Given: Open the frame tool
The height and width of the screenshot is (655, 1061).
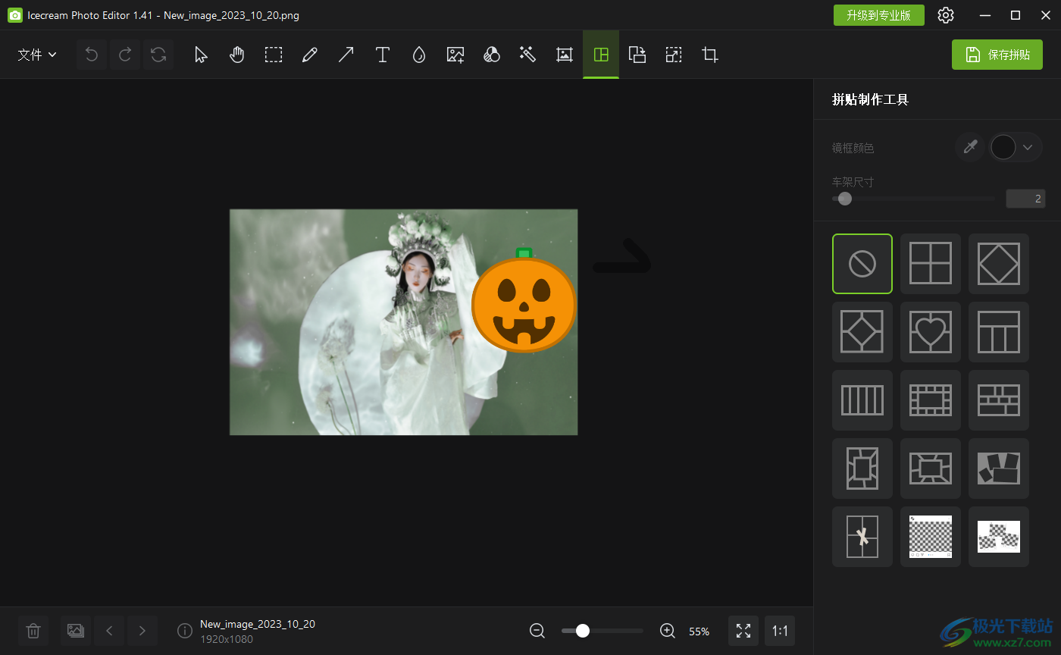Looking at the screenshot, I should click(565, 55).
